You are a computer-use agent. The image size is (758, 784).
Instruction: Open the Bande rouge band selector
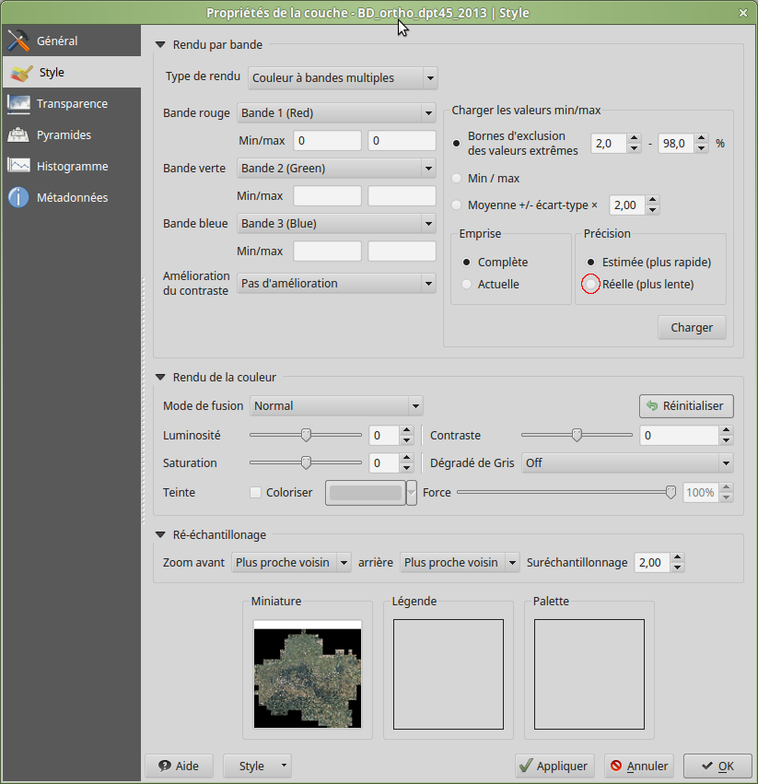pyautogui.click(x=336, y=113)
